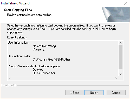Cancel the installation wizard

point(116,93)
